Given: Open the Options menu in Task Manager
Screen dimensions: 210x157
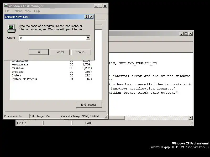Looking at the screenshot, I should (x=17, y=11).
